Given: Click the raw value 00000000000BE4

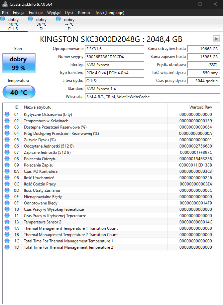Looking at the screenshot, I should [x=196, y=184].
